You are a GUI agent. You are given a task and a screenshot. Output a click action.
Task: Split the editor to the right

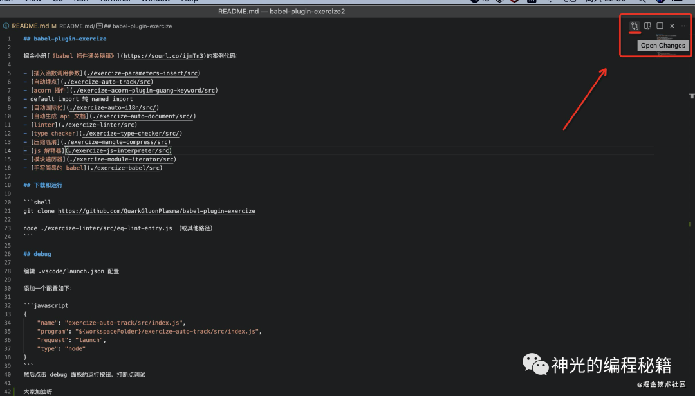[660, 26]
